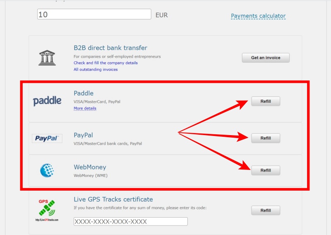Click the bank building icon
Screen dimensions: 331x235
pos(47,58)
